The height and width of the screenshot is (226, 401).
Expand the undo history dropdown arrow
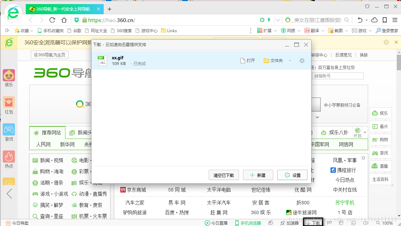pyautogui.click(x=366, y=20)
